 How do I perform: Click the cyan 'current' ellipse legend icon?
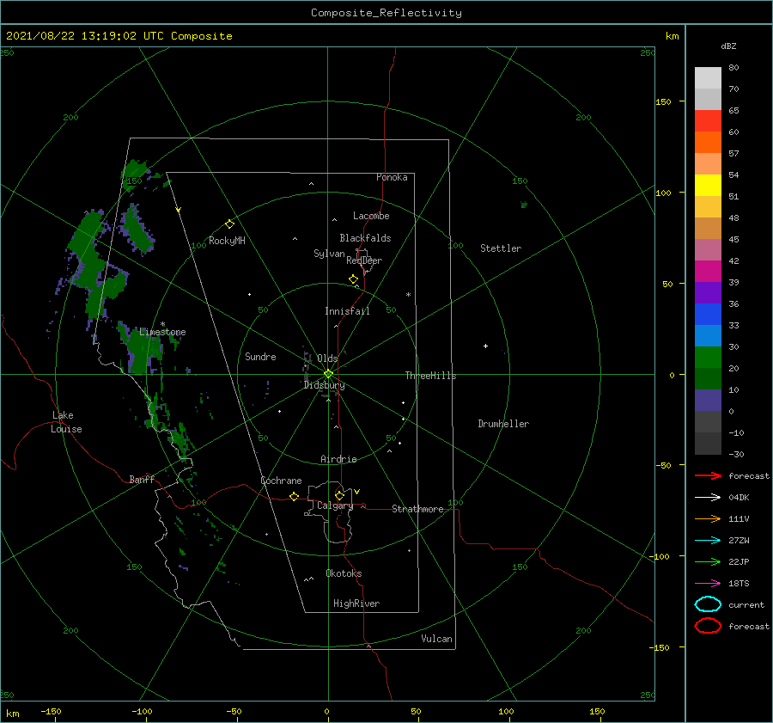click(x=708, y=604)
